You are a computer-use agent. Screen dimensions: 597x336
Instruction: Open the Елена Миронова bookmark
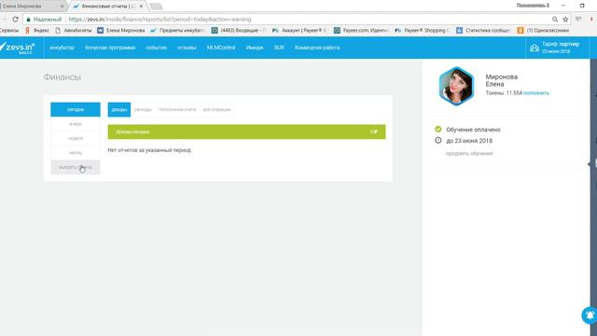(121, 30)
